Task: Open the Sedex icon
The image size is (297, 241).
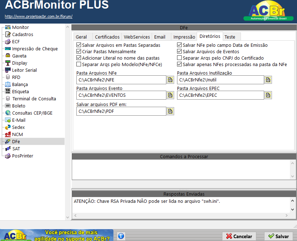Action: [8, 127]
